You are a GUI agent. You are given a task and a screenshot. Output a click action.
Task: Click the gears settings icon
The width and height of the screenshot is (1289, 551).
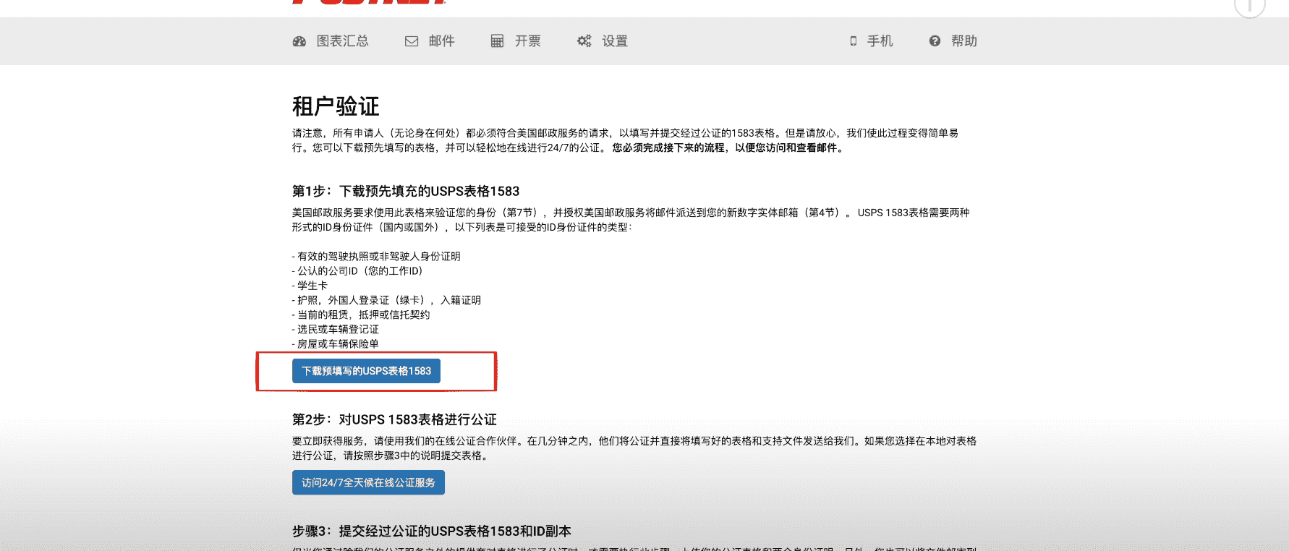584,41
